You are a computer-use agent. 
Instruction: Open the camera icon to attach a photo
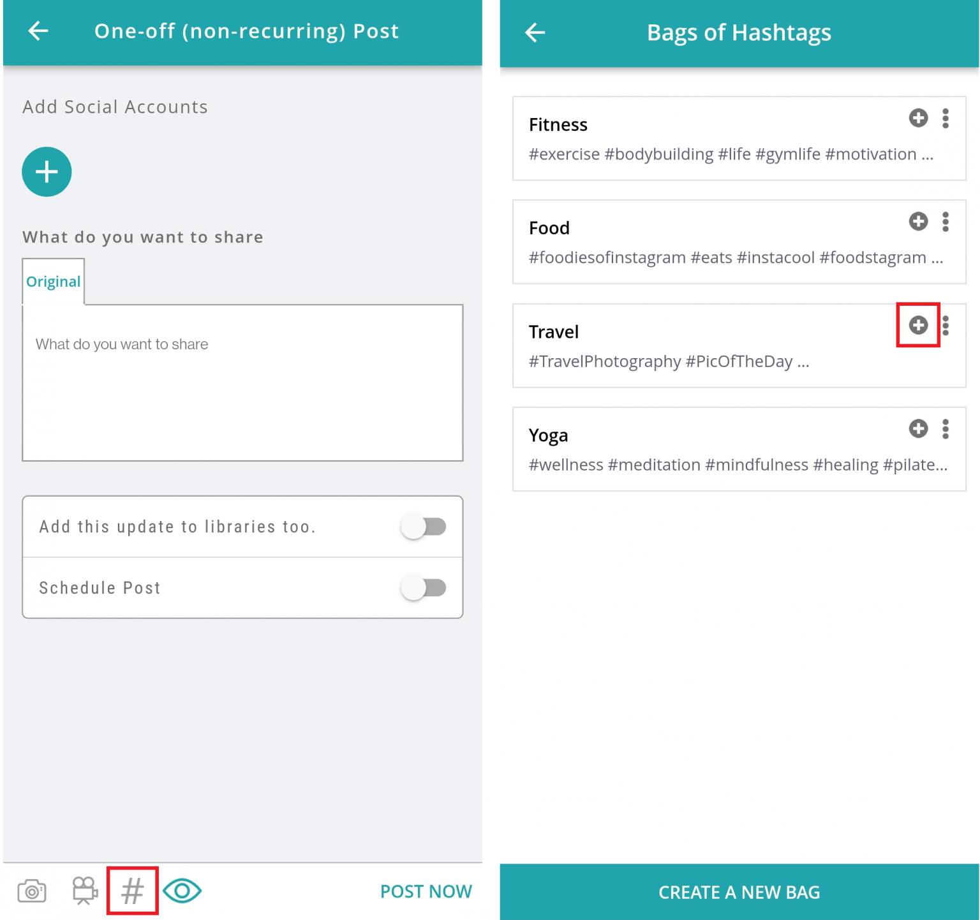pos(31,891)
